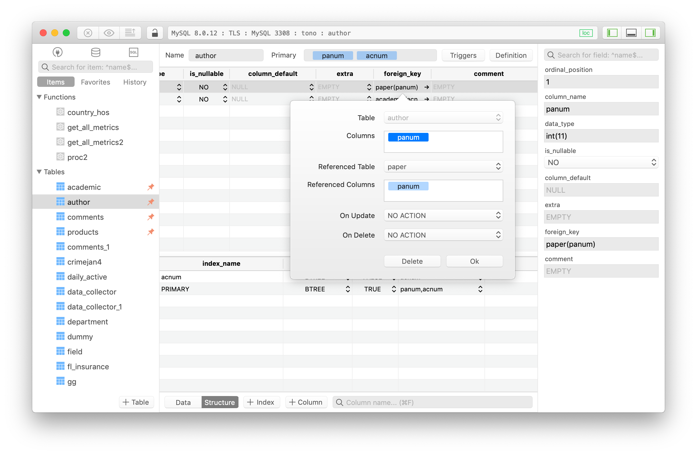Image resolution: width=697 pixels, height=455 pixels.
Task: Switch to the Definition tab
Action: coord(511,55)
